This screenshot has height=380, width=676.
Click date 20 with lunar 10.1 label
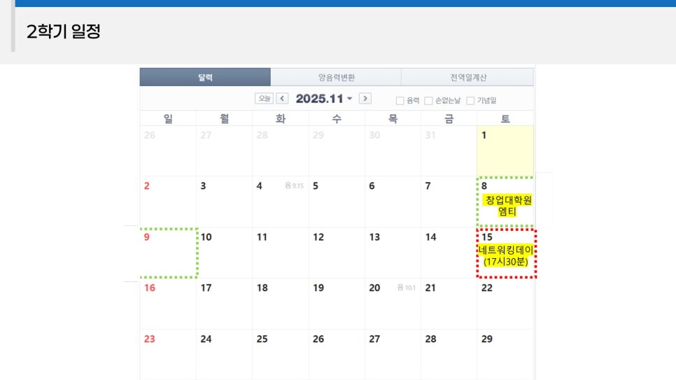pyautogui.click(x=393, y=302)
